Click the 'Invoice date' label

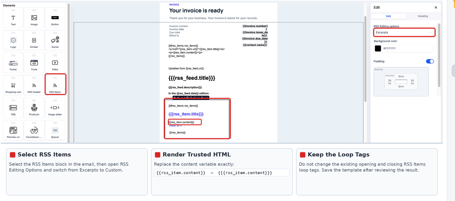tap(177, 29)
